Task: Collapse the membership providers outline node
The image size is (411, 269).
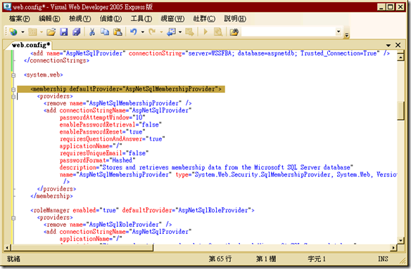Action: pyautogui.click(x=13, y=96)
